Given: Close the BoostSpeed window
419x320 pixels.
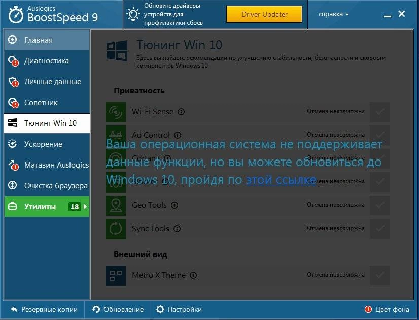Looking at the screenshot, I should pyautogui.click(x=402, y=14).
